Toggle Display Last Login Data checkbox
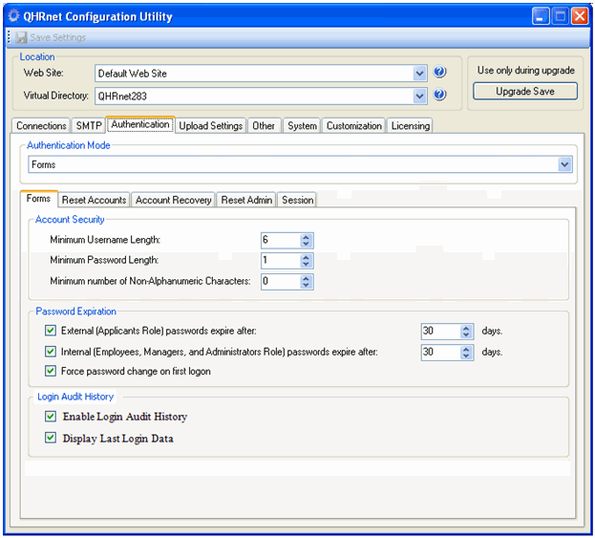595x538 pixels. (x=52, y=439)
